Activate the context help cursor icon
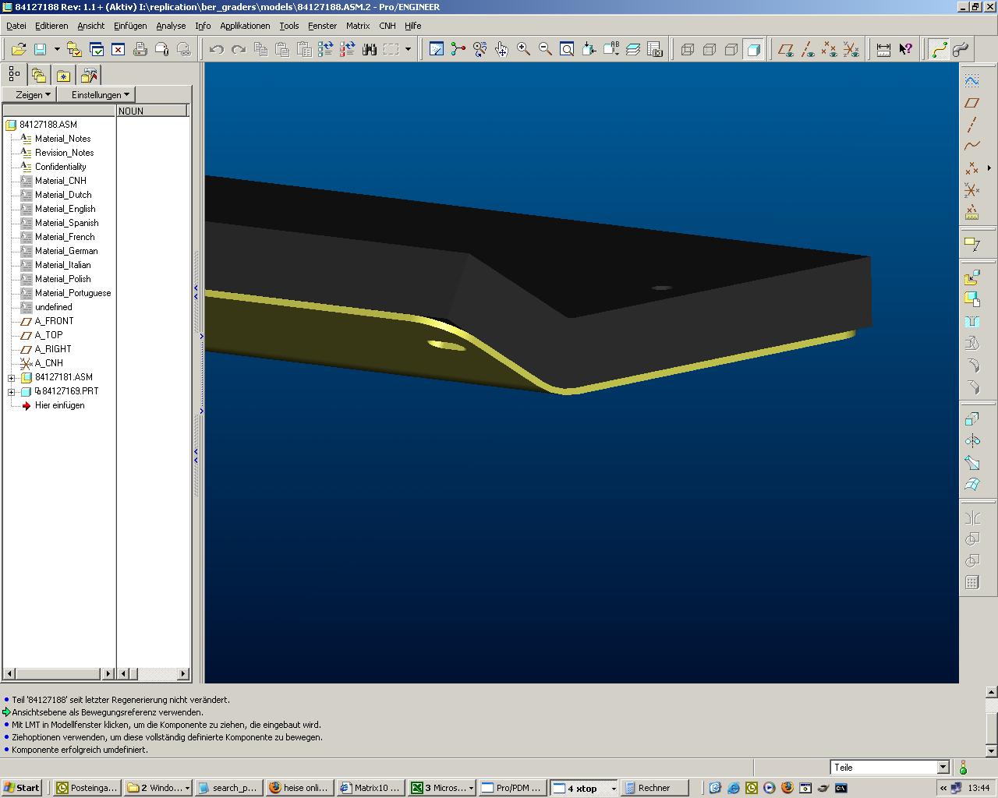Screen dimensions: 998x798 point(905,49)
